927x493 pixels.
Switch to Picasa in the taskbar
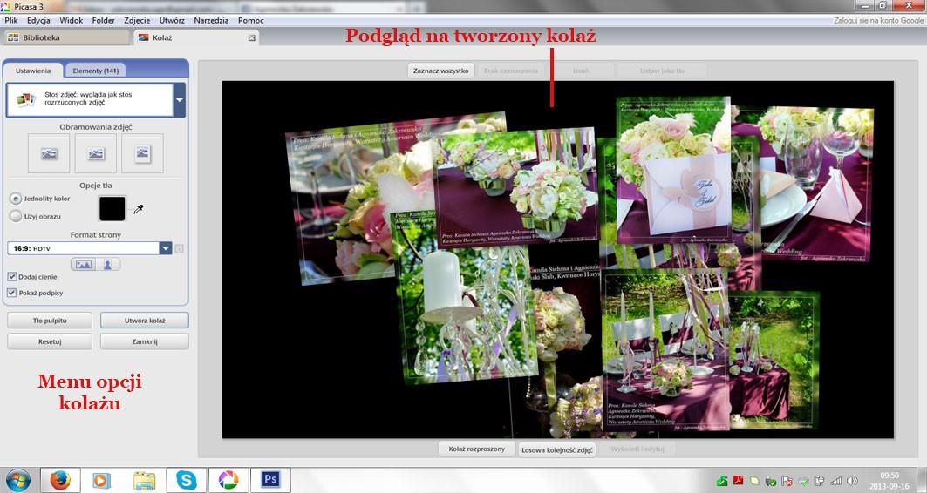pos(228,480)
